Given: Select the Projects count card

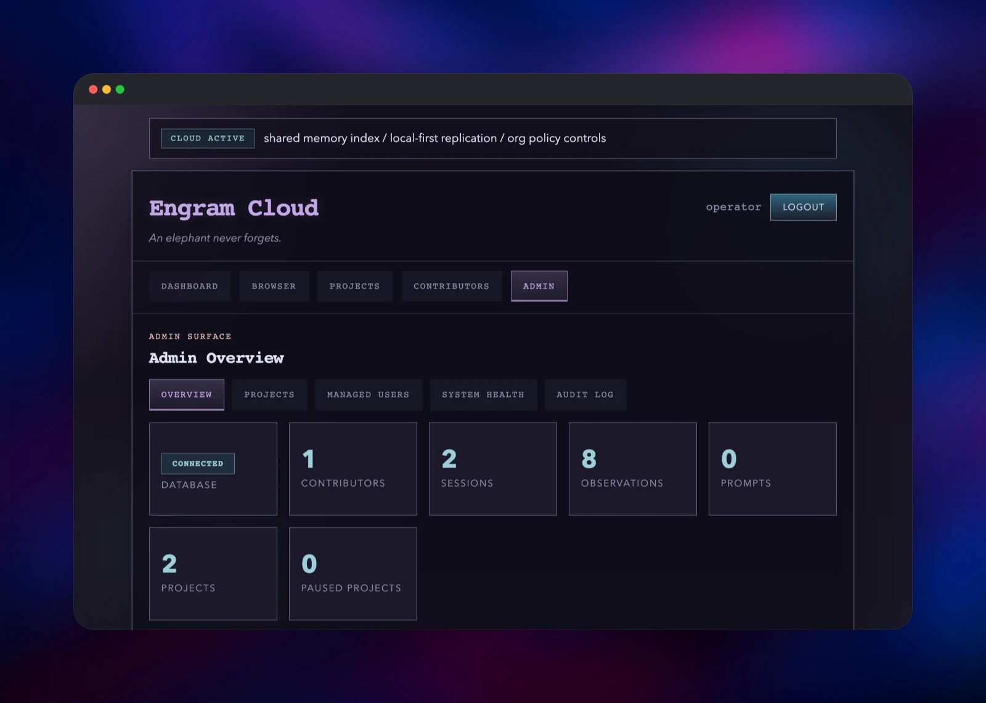Looking at the screenshot, I should tap(213, 574).
